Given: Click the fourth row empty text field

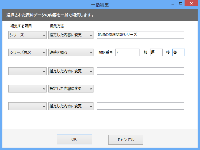Looking at the screenshot, I should pos(141,88).
